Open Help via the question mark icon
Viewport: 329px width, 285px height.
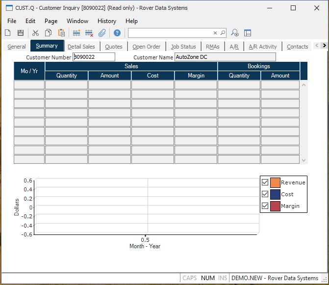(117, 33)
